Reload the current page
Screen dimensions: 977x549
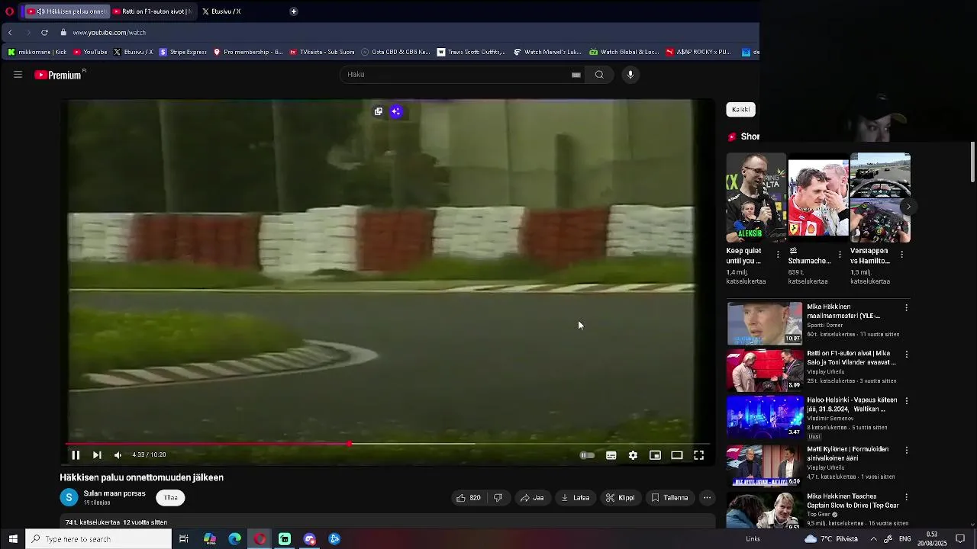[x=44, y=33]
